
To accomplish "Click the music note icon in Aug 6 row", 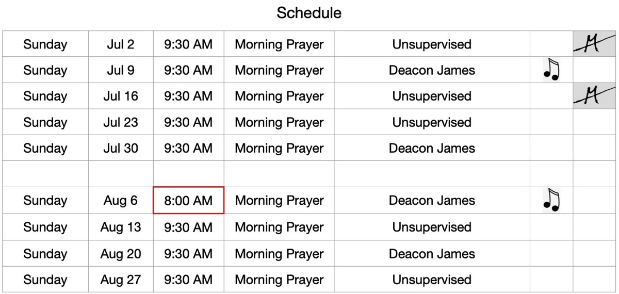I will 551,200.
